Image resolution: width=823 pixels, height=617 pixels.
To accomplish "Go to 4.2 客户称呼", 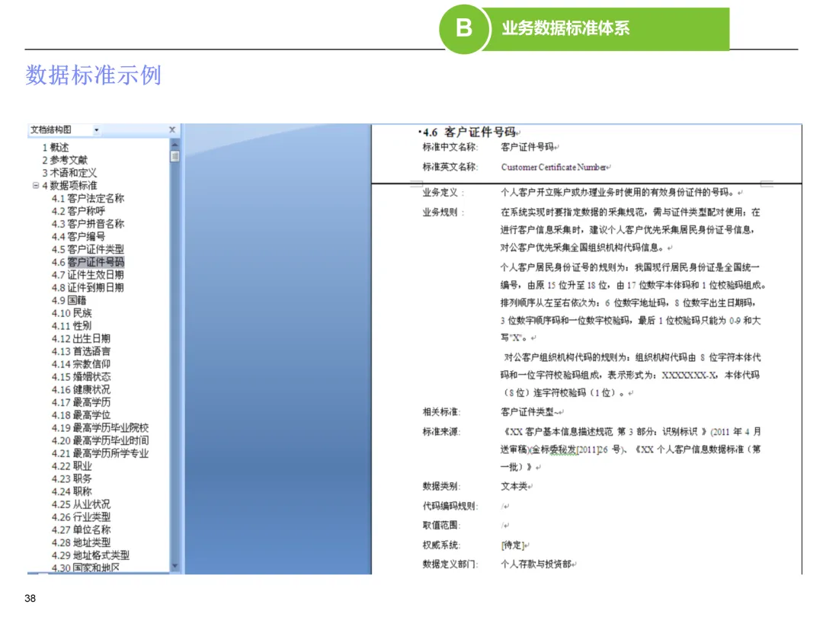I will [78, 211].
